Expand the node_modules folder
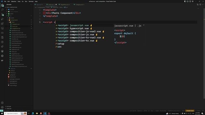This screenshot has width=205, height=115. coord(14,11)
